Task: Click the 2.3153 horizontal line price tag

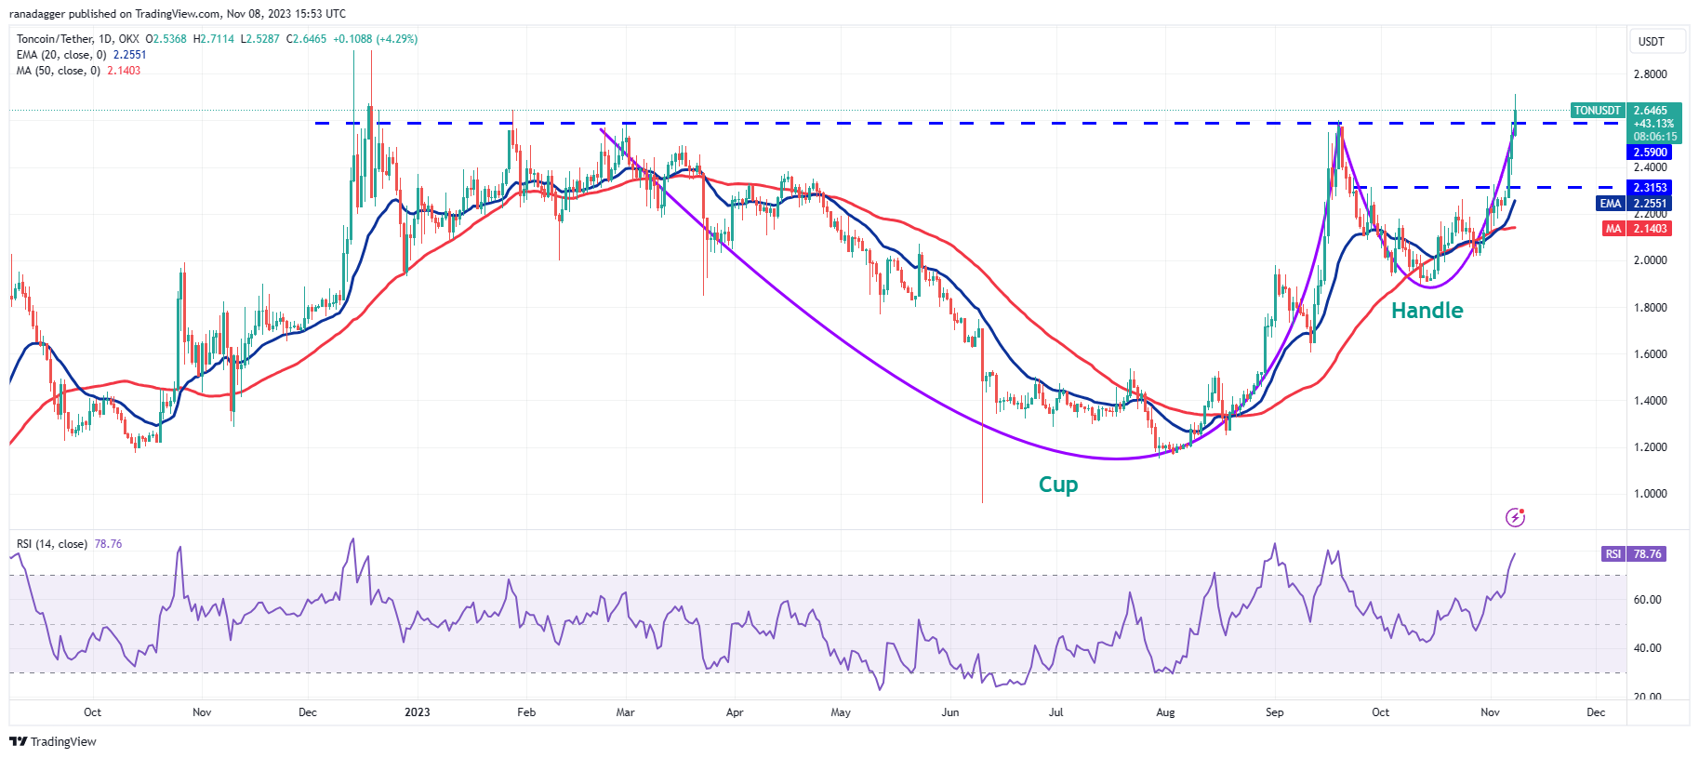Action: point(1649,188)
